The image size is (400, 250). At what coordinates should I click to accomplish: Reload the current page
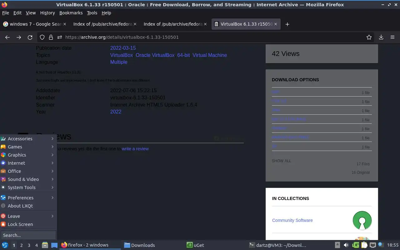pos(30,37)
